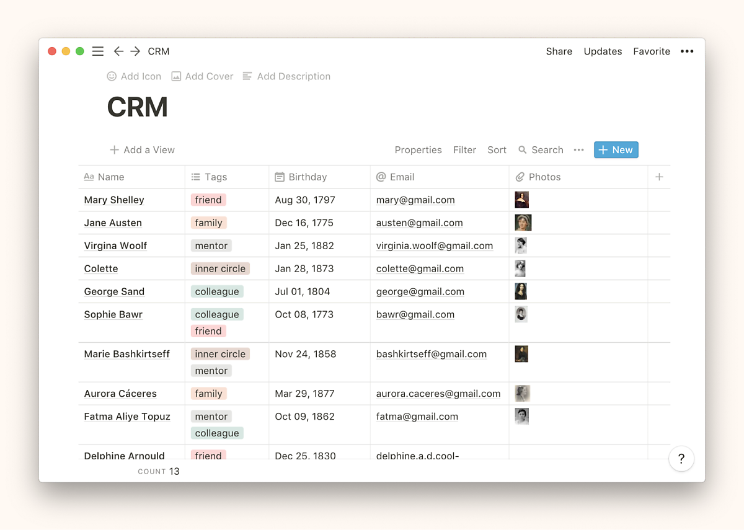Click the friend tag for Sophie Bawr

click(208, 331)
